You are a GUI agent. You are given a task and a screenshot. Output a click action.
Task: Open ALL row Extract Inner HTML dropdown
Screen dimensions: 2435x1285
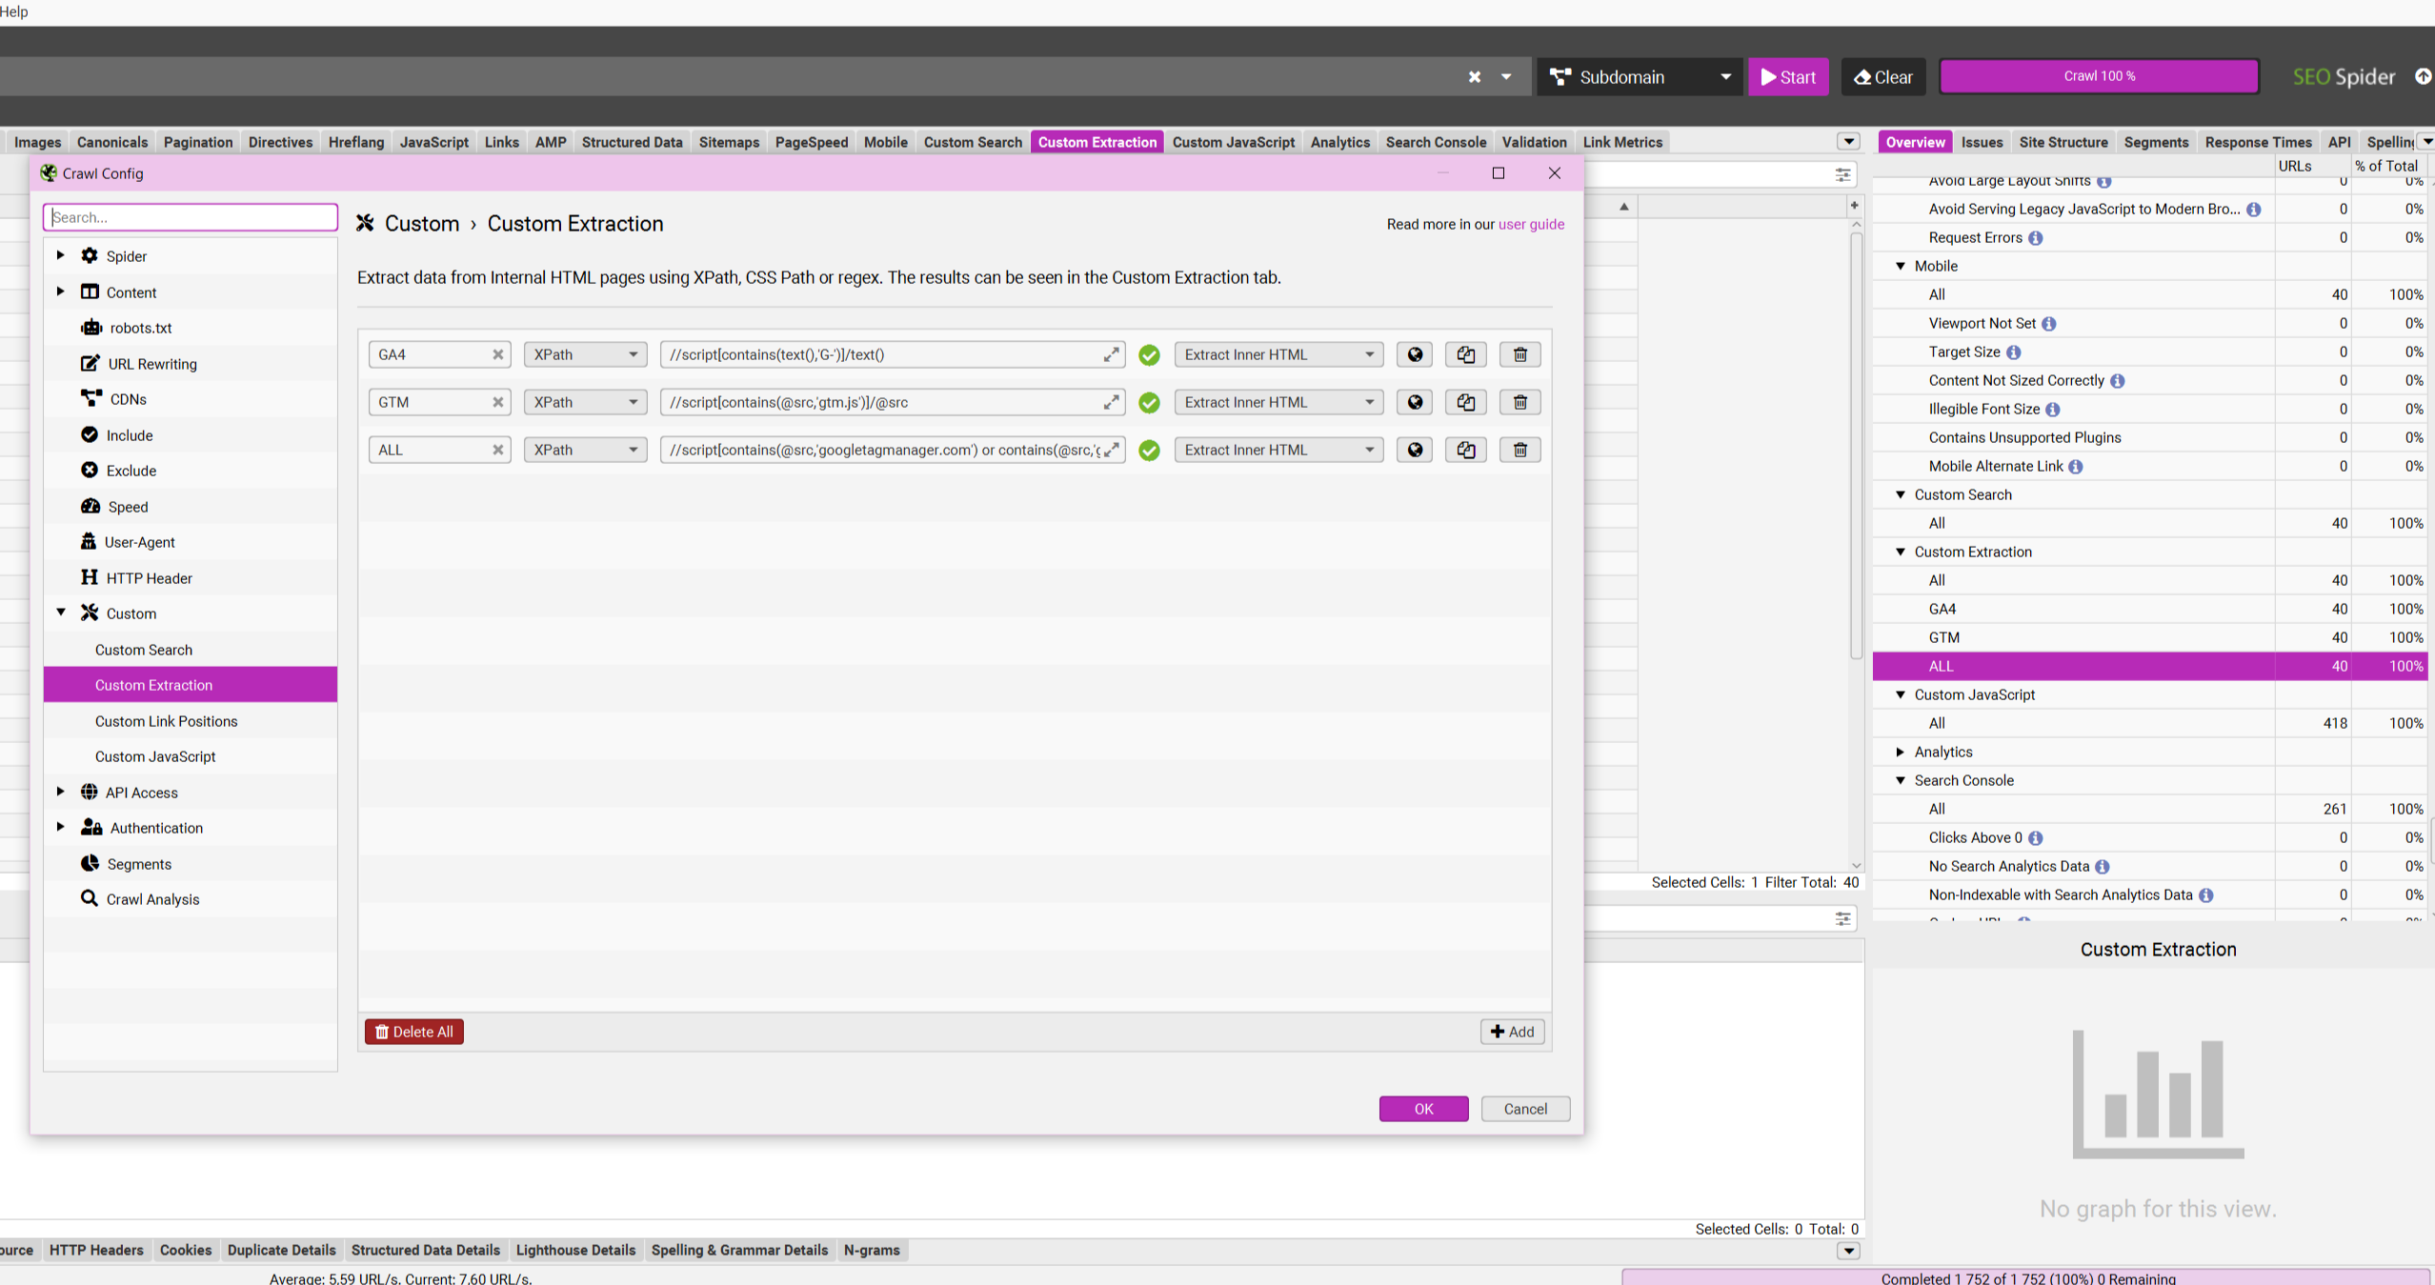pos(1278,450)
